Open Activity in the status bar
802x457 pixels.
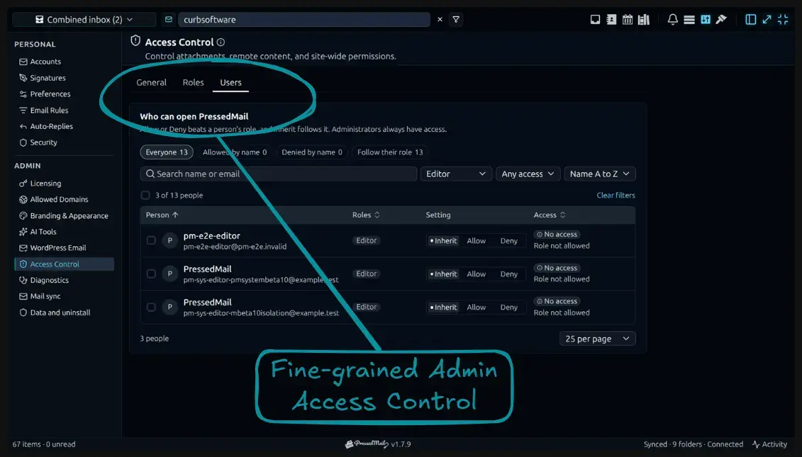coord(770,444)
